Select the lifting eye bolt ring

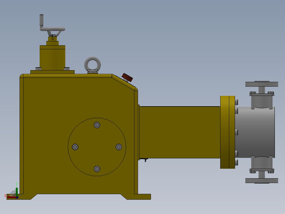[93, 65]
